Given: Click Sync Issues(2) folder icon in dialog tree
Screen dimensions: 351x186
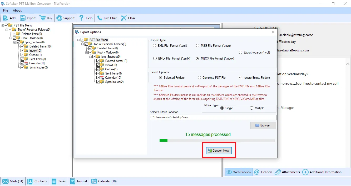Looking at the screenshot, I should 102,82.
